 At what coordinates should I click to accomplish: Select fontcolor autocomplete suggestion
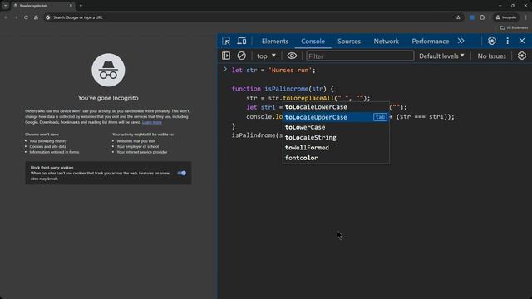point(336,158)
